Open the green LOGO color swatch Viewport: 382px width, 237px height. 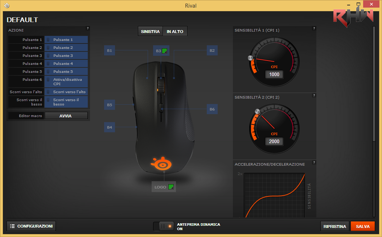click(x=171, y=187)
